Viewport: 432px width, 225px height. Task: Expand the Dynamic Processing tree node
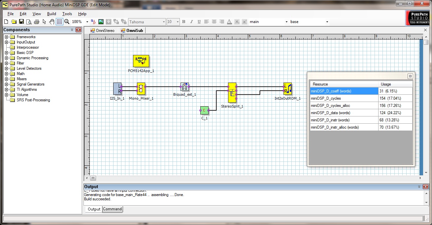coord(6,58)
